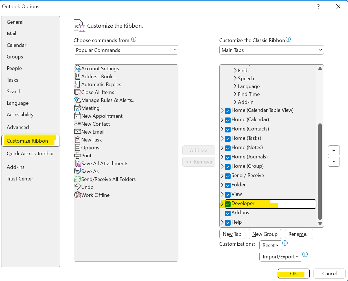Click the New Task clipboard icon

click(78, 140)
